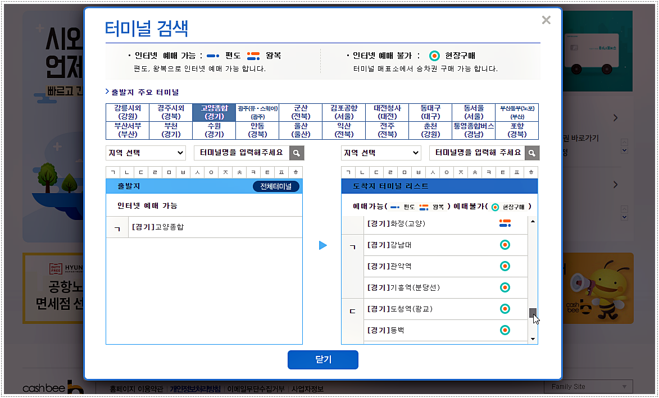This screenshot has width=659, height=398.
Task: Click on-site purchase icon beside 동백
Action: point(505,331)
